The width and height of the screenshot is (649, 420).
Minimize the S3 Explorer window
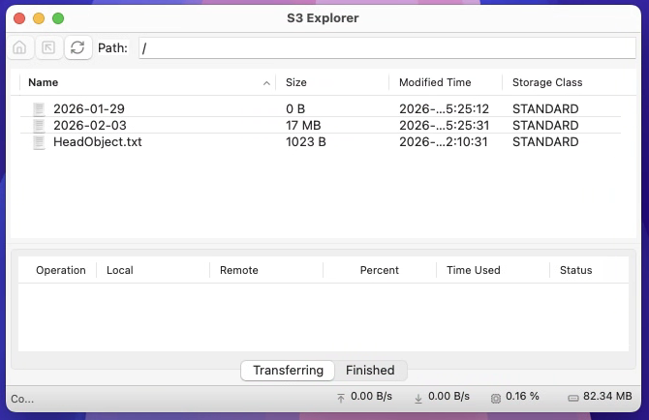39,18
